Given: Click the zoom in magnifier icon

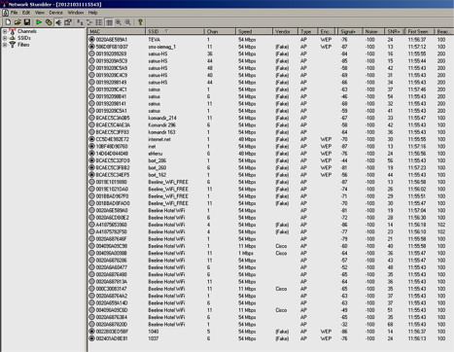Looking at the screenshot, I should click(x=119, y=22).
